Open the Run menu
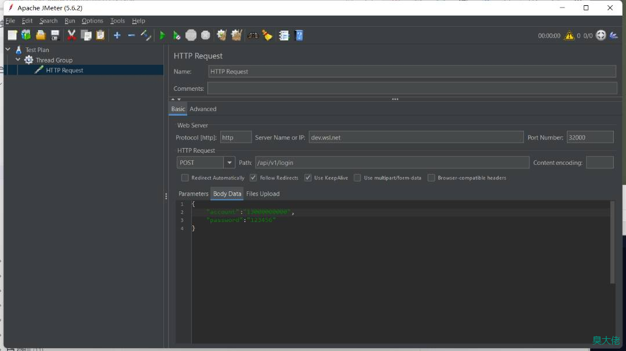This screenshot has width=626, height=351. tap(70, 21)
